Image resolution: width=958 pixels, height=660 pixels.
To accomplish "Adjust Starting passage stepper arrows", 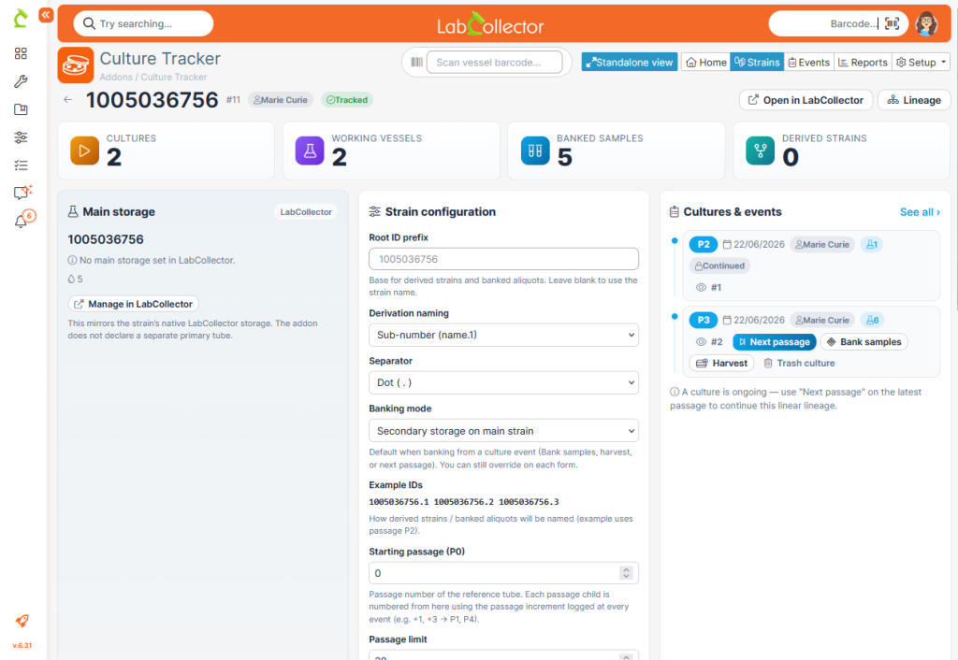I will pos(626,573).
